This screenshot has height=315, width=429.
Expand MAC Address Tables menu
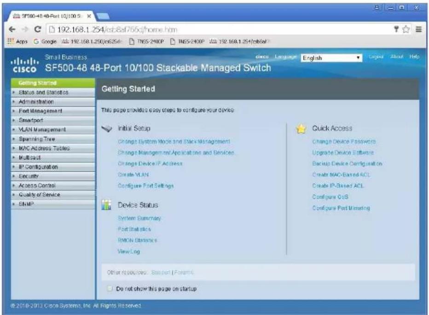(x=53, y=148)
